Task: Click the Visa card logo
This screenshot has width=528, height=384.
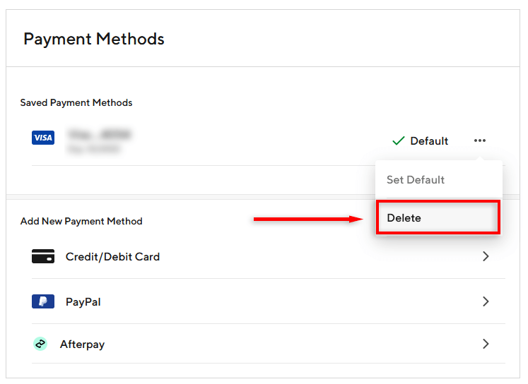Action: tap(43, 138)
